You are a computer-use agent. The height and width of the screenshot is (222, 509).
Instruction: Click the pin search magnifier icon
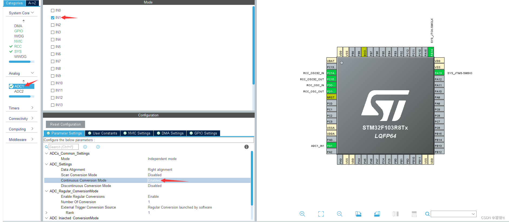[427, 214]
